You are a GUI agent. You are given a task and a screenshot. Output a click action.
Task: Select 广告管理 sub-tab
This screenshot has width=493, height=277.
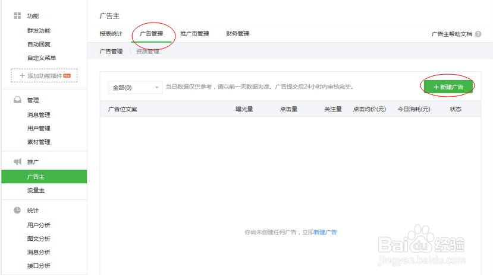point(111,51)
